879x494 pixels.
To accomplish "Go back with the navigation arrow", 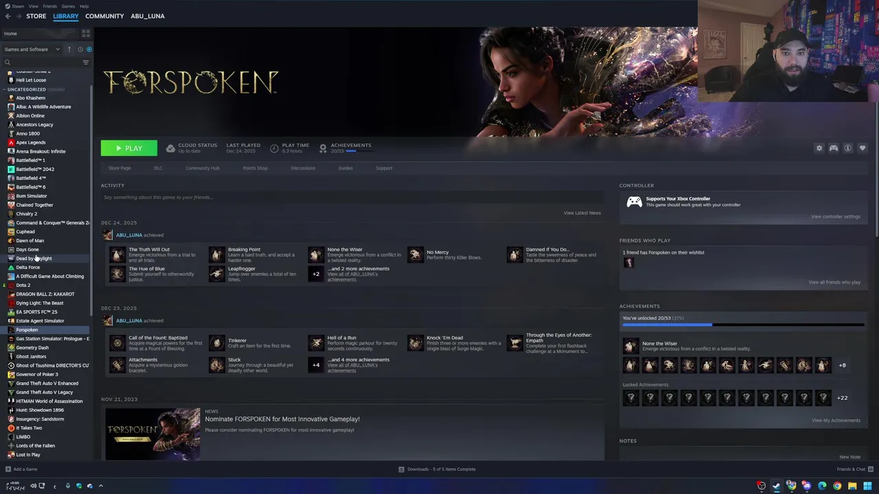I will [8, 16].
